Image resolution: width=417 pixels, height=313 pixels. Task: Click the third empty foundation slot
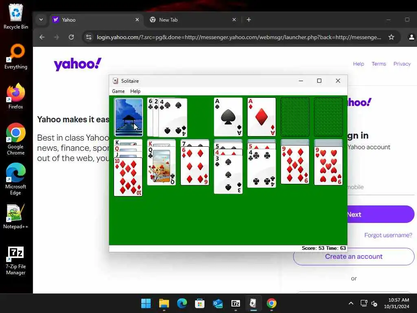[295, 117]
